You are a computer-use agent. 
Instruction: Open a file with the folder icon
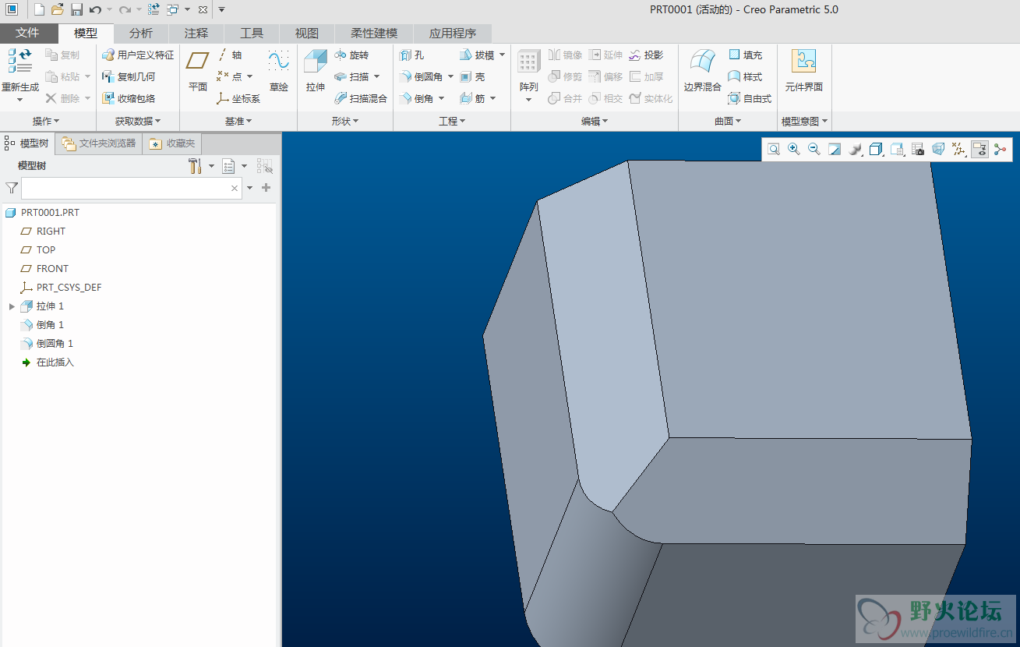[58, 9]
